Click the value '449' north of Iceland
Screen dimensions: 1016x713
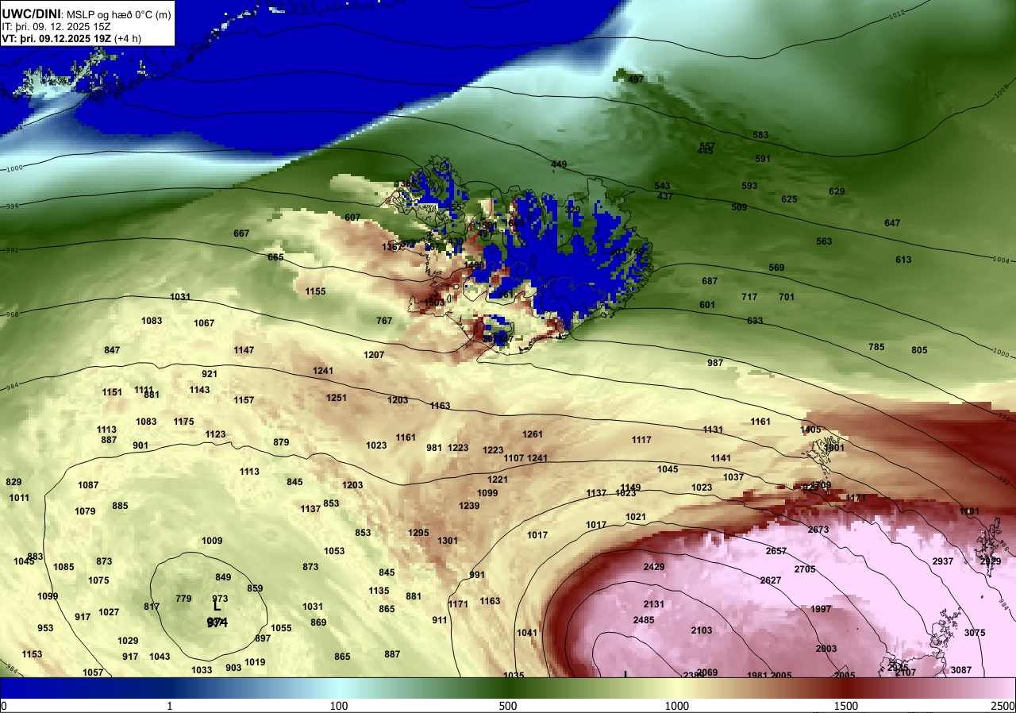pos(559,164)
